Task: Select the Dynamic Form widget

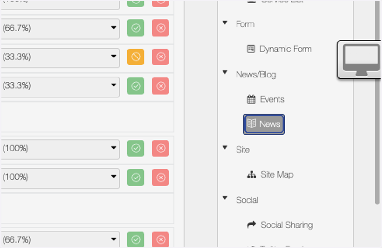Action: pos(279,49)
